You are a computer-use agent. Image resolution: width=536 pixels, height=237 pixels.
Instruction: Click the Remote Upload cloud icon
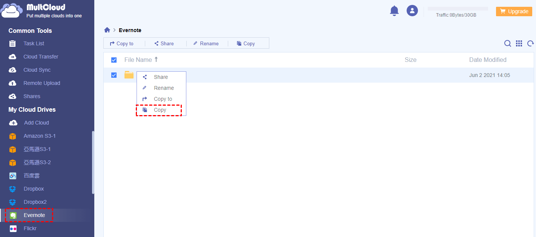click(x=12, y=83)
